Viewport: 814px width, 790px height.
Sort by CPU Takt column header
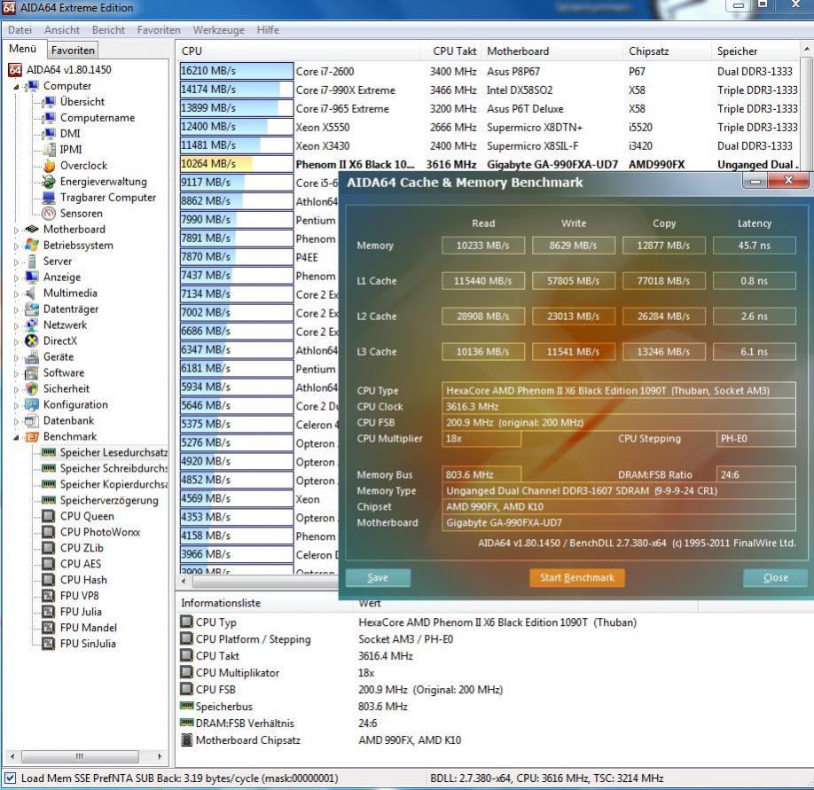(x=450, y=51)
